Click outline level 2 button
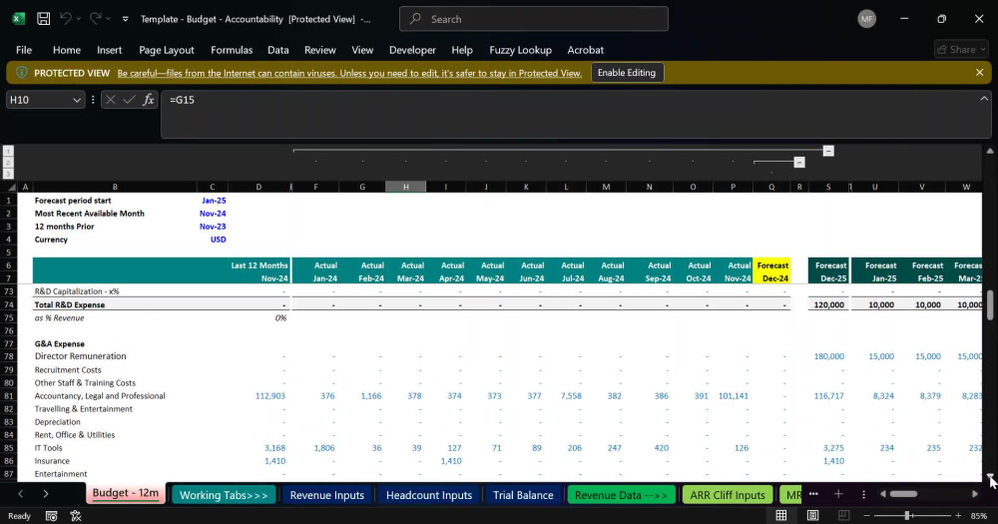The width and height of the screenshot is (998, 524). pyautogui.click(x=8, y=163)
